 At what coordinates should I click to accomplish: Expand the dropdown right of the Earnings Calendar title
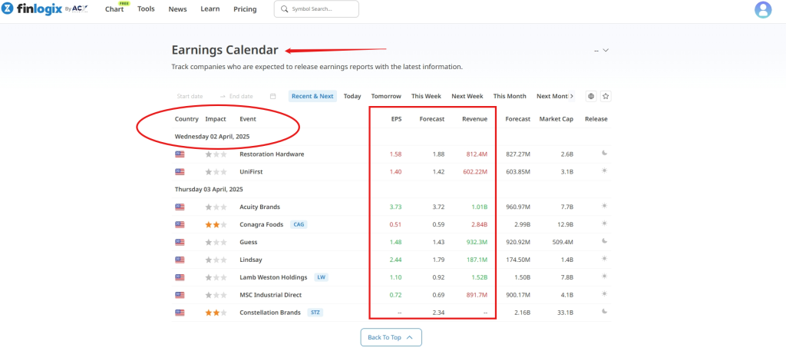pos(606,50)
